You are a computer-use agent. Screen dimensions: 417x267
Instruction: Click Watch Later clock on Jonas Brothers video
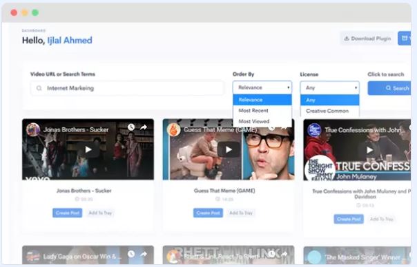(131, 127)
